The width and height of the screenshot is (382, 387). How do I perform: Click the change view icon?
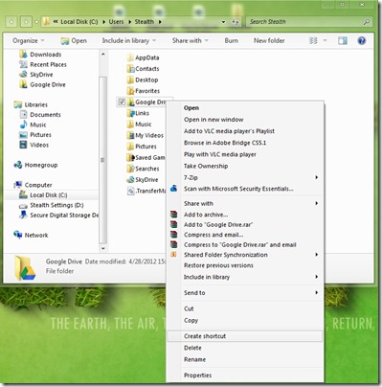[x=313, y=40]
